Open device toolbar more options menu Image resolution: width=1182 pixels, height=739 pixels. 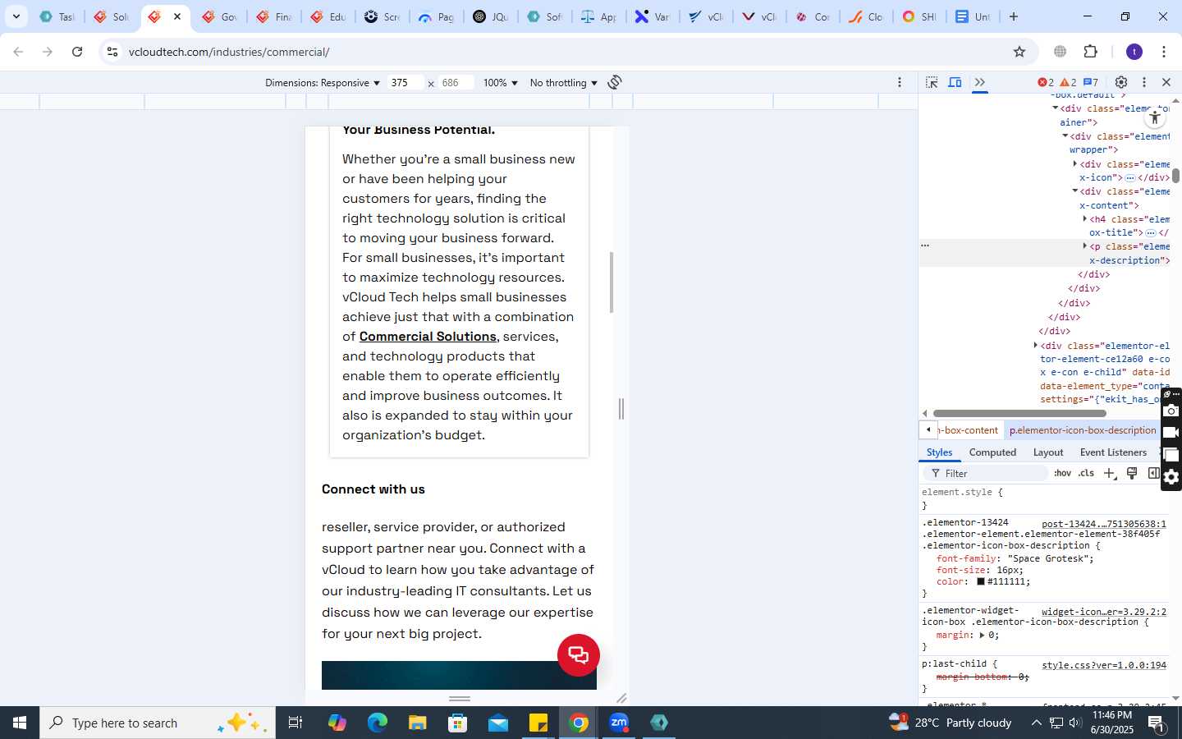900,82
